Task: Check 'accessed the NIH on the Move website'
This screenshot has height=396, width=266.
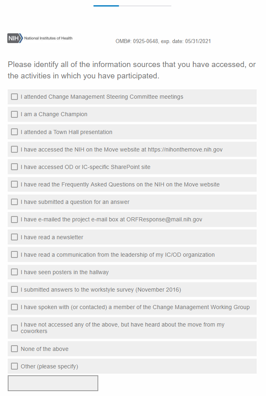Action: click(15, 149)
